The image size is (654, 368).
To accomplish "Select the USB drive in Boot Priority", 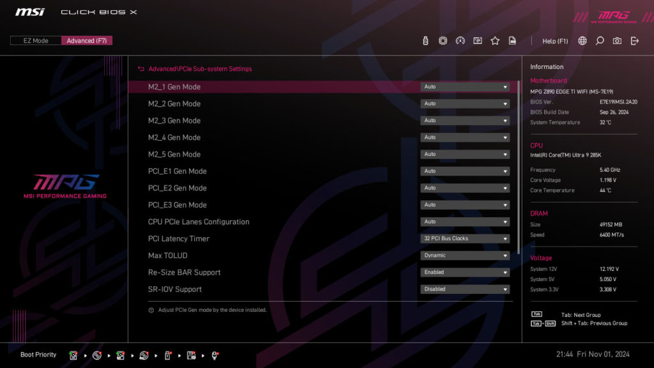I will tap(167, 356).
